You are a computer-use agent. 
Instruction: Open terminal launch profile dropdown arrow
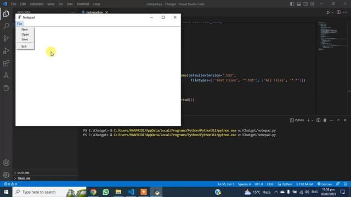point(313,120)
